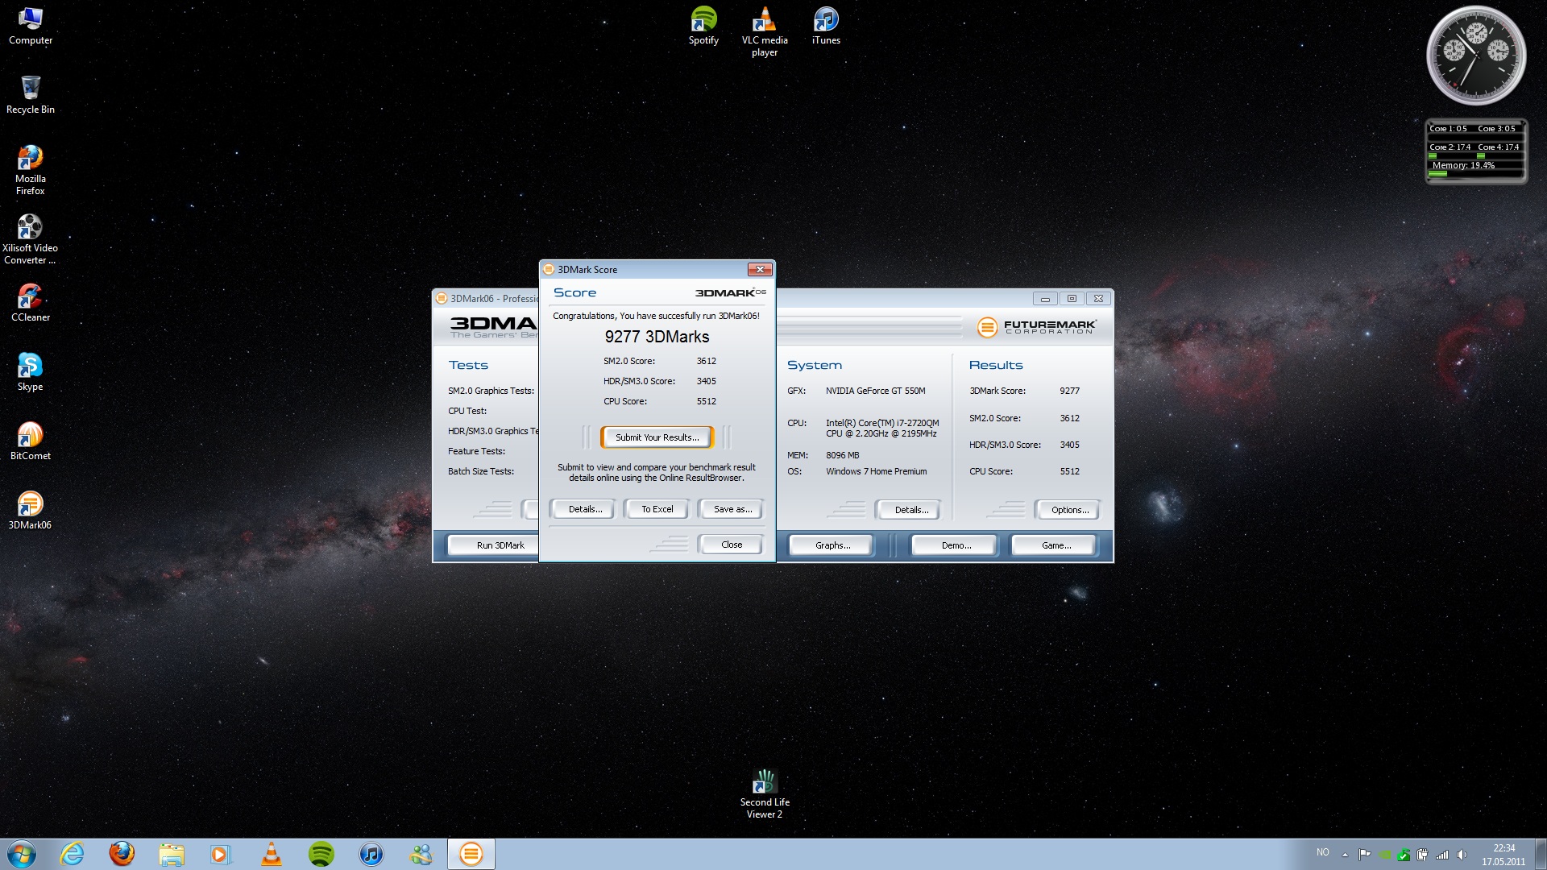The image size is (1547, 870).
Task: Open the Action Center flag tray icon
Action: (1364, 854)
